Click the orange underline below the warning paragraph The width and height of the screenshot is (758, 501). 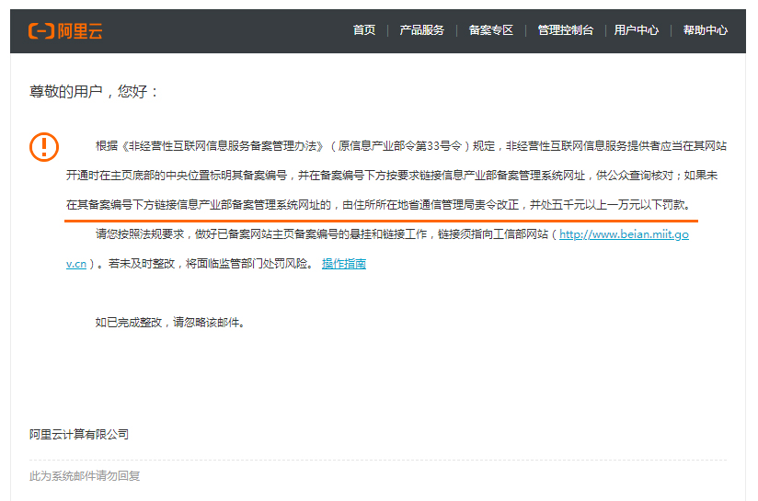click(x=382, y=220)
